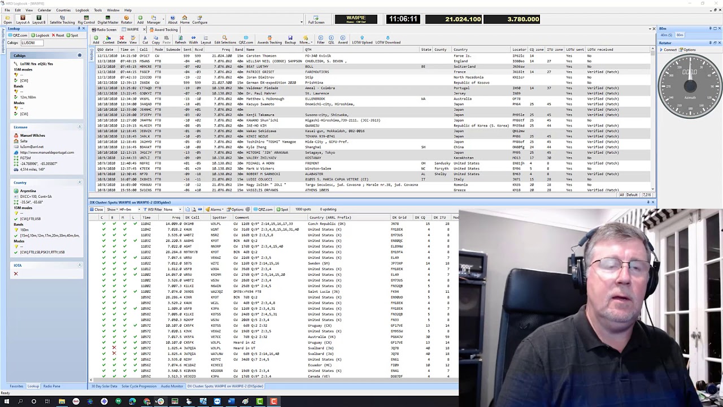Open File Explorer from the taskbar
Image resolution: width=723 pixels, height=407 pixels.
tap(62, 402)
